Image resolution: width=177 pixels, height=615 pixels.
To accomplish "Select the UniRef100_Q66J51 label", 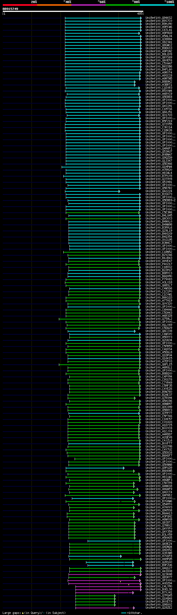I will pyautogui.click(x=159, y=112).
